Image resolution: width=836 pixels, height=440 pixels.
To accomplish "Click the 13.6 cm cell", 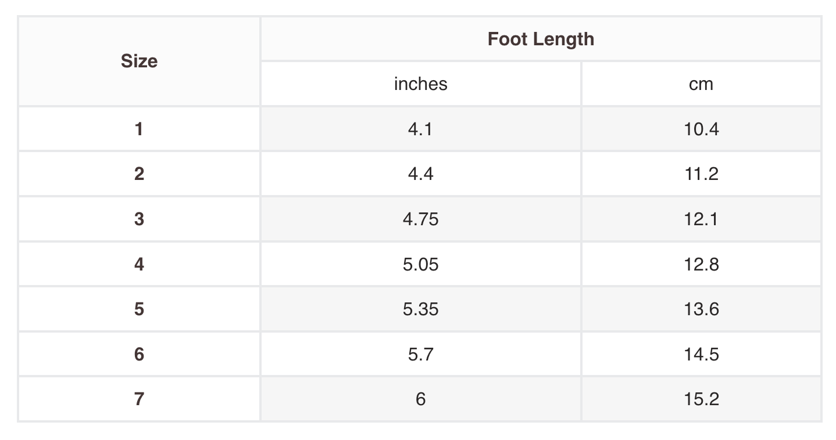I will point(701,309).
